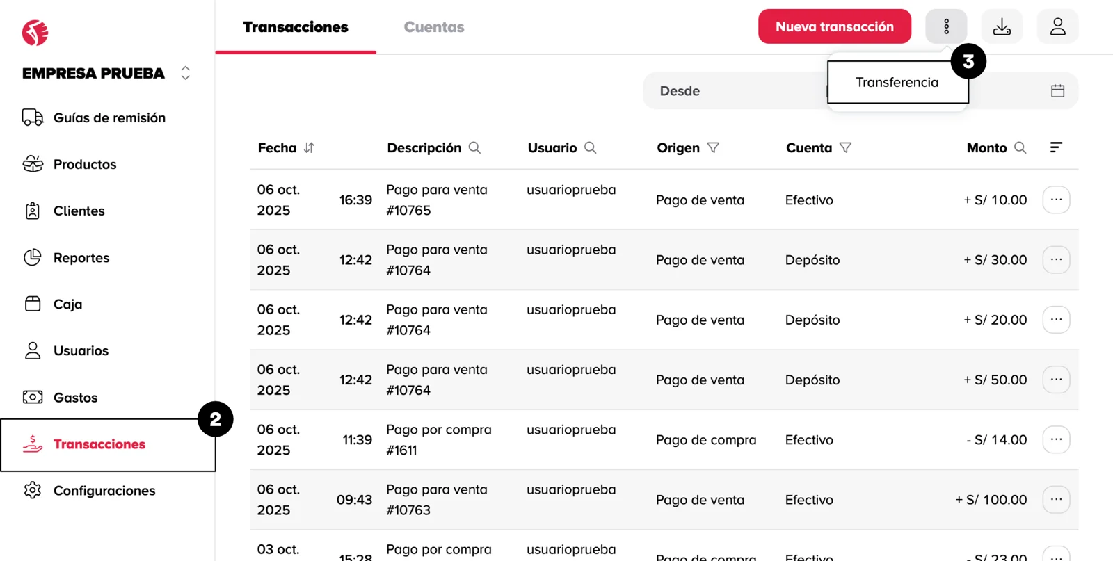
Task: Sort by Fecha using the sort arrows
Action: pyautogui.click(x=309, y=147)
